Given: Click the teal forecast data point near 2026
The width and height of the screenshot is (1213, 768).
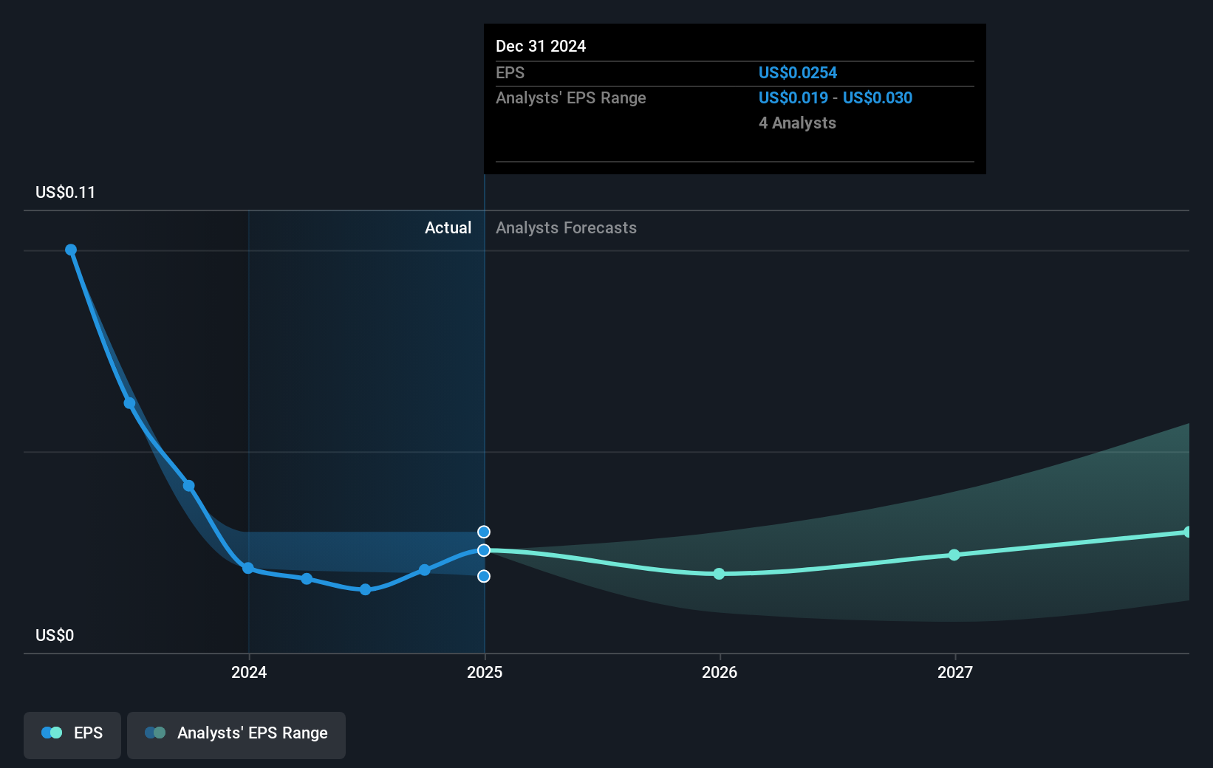Looking at the screenshot, I should pos(719,574).
